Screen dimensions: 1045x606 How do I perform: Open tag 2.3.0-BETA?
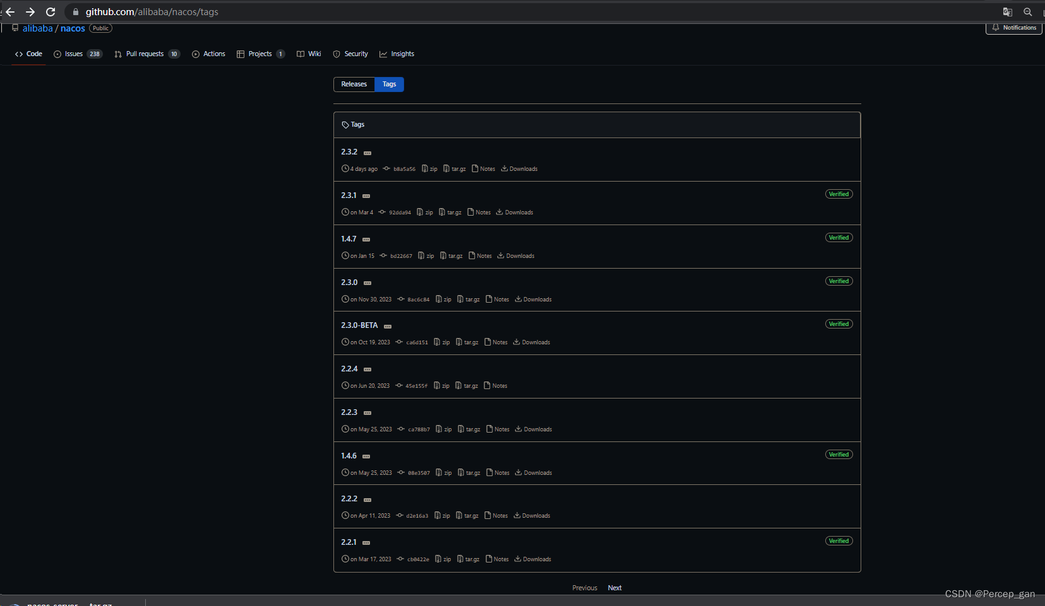(359, 325)
